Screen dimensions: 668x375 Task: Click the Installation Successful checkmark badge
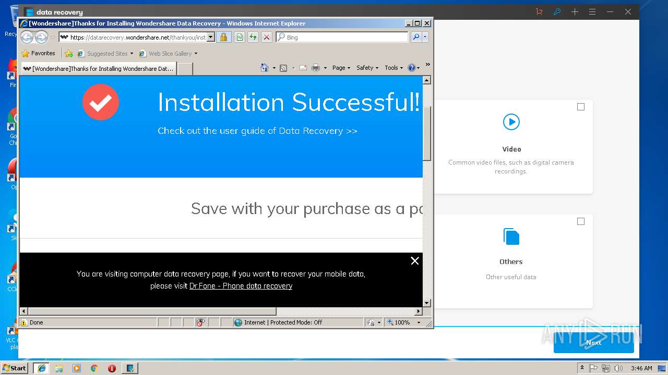101,102
